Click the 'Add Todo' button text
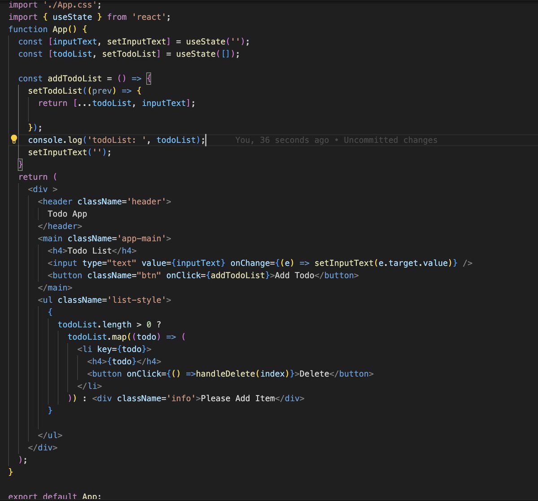The height and width of the screenshot is (501, 538). point(295,276)
